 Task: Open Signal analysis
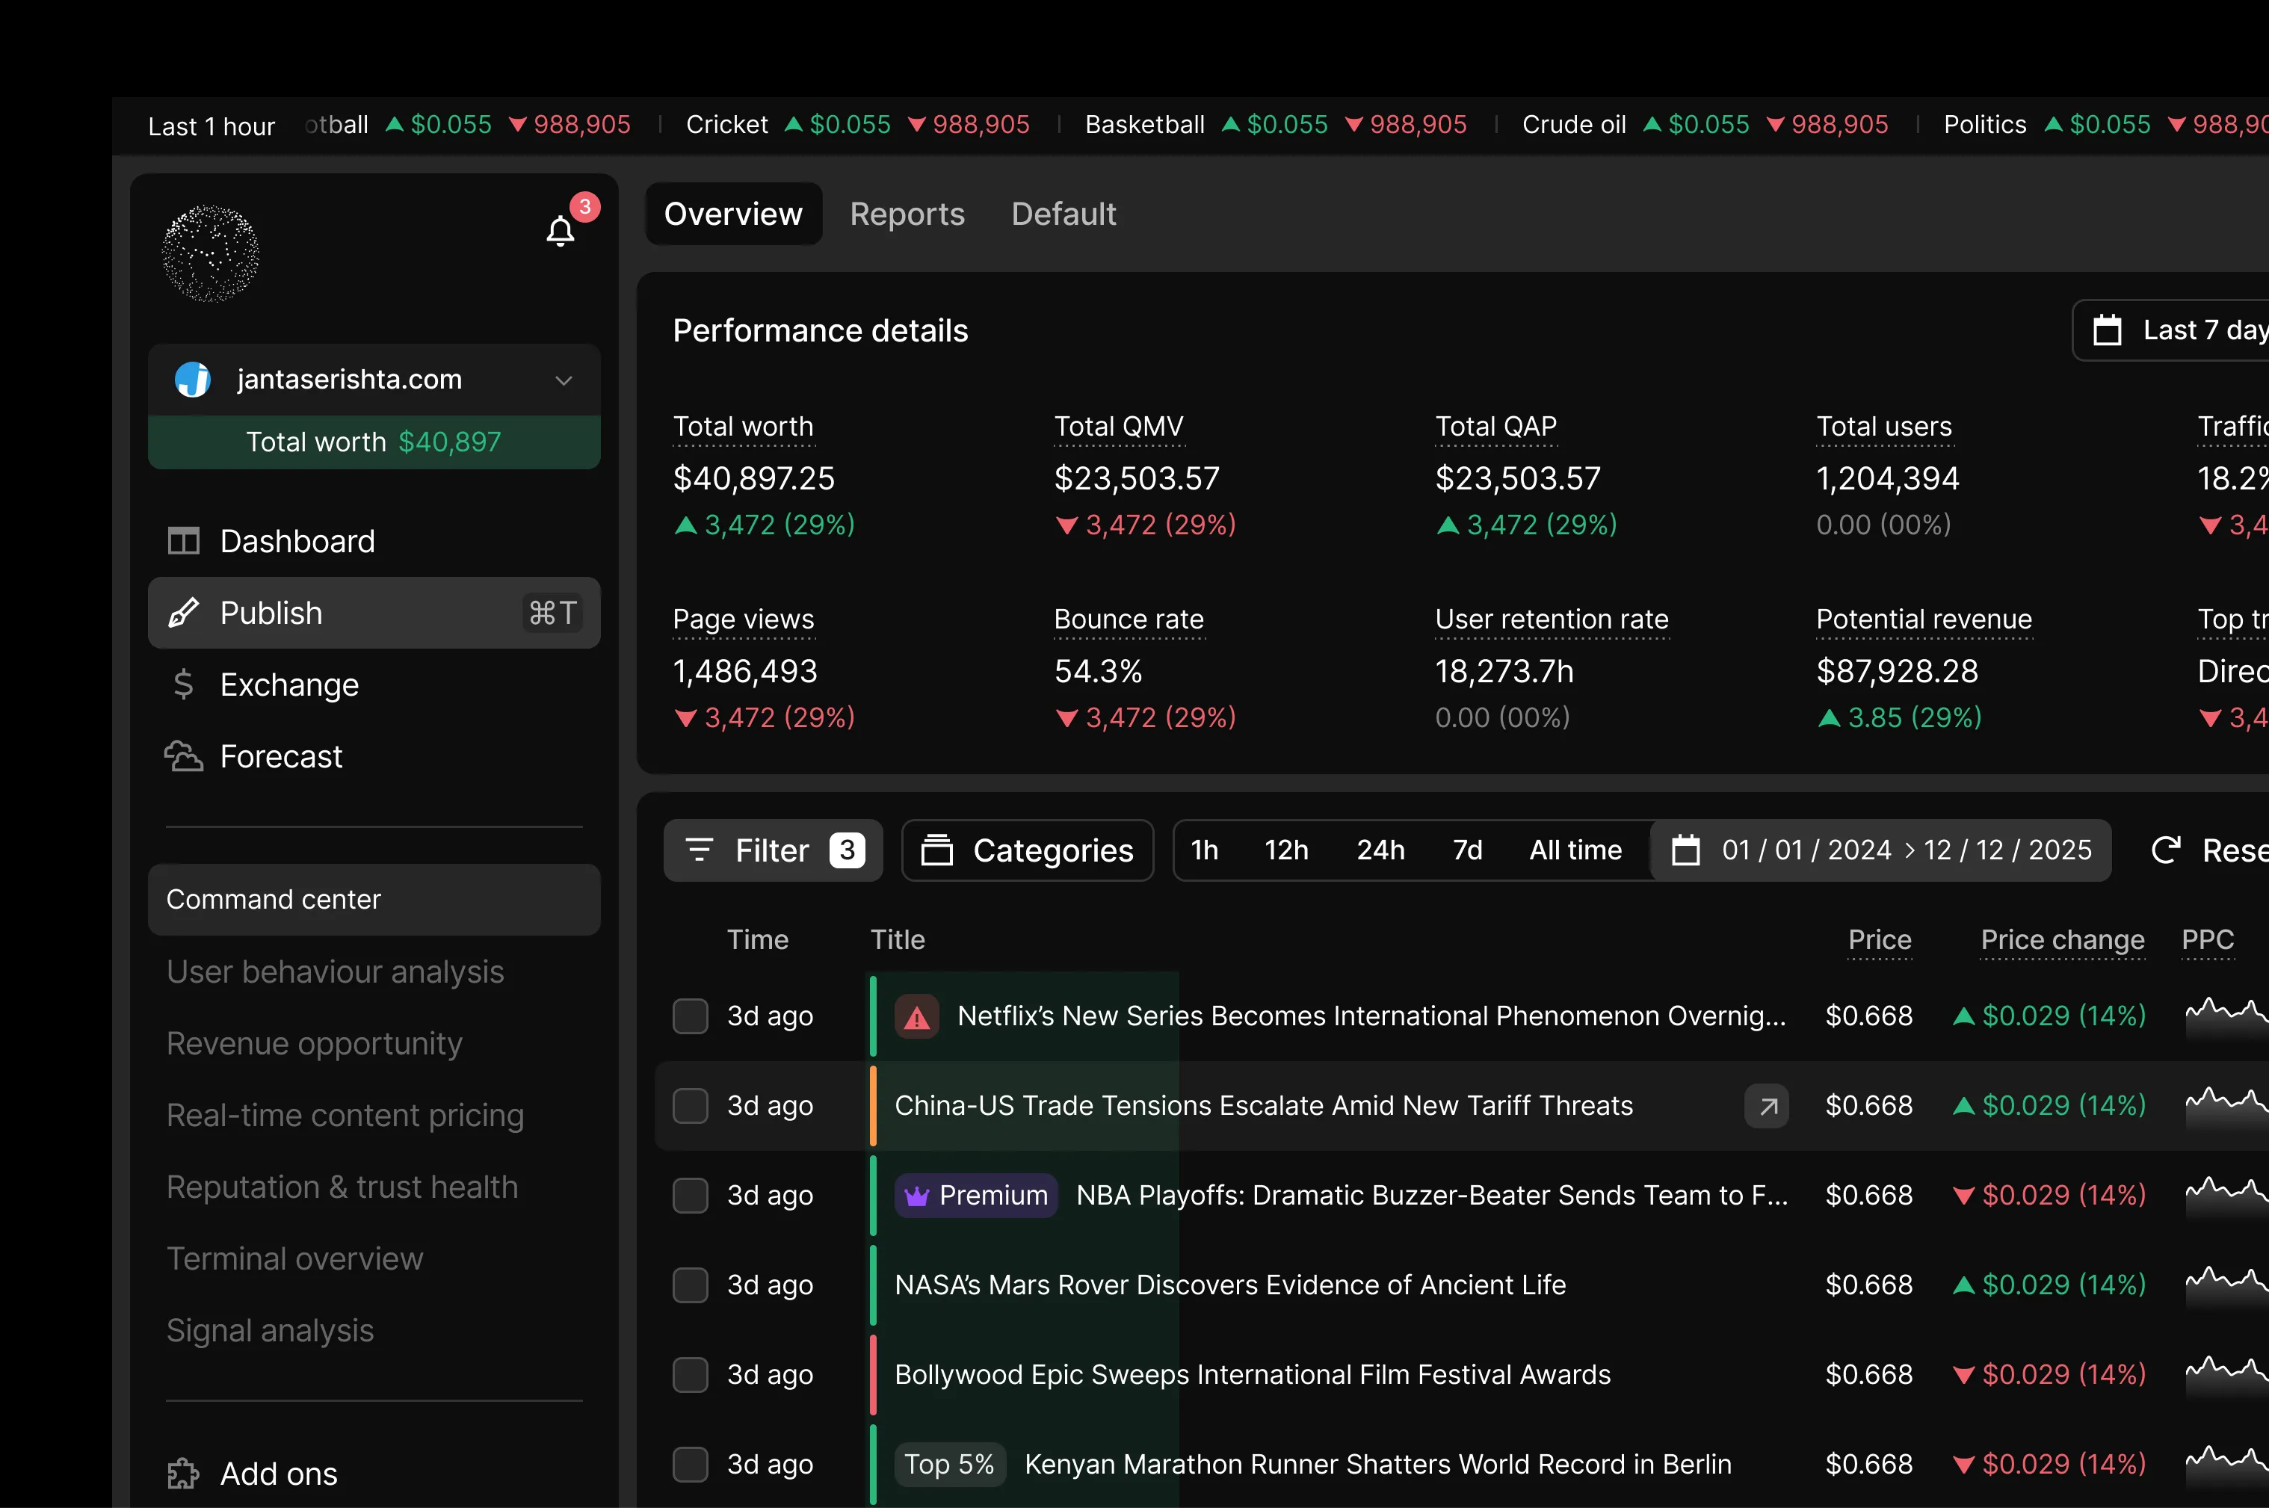tap(271, 1331)
